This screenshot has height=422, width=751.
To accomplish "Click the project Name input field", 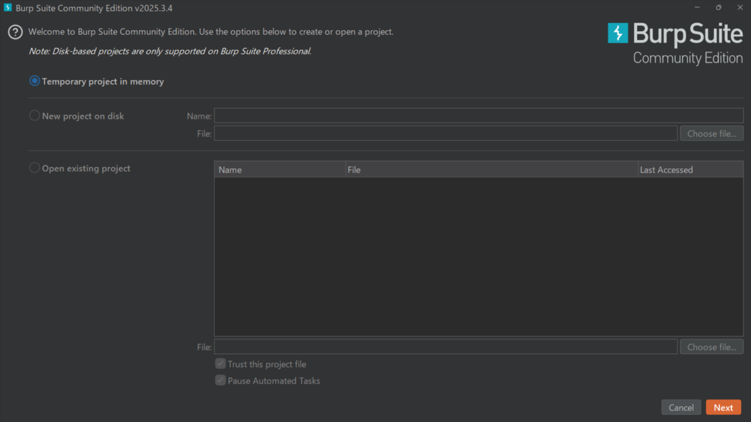I will pyautogui.click(x=479, y=116).
